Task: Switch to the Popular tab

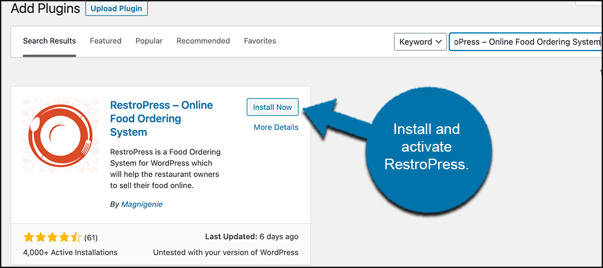Action: (x=149, y=41)
